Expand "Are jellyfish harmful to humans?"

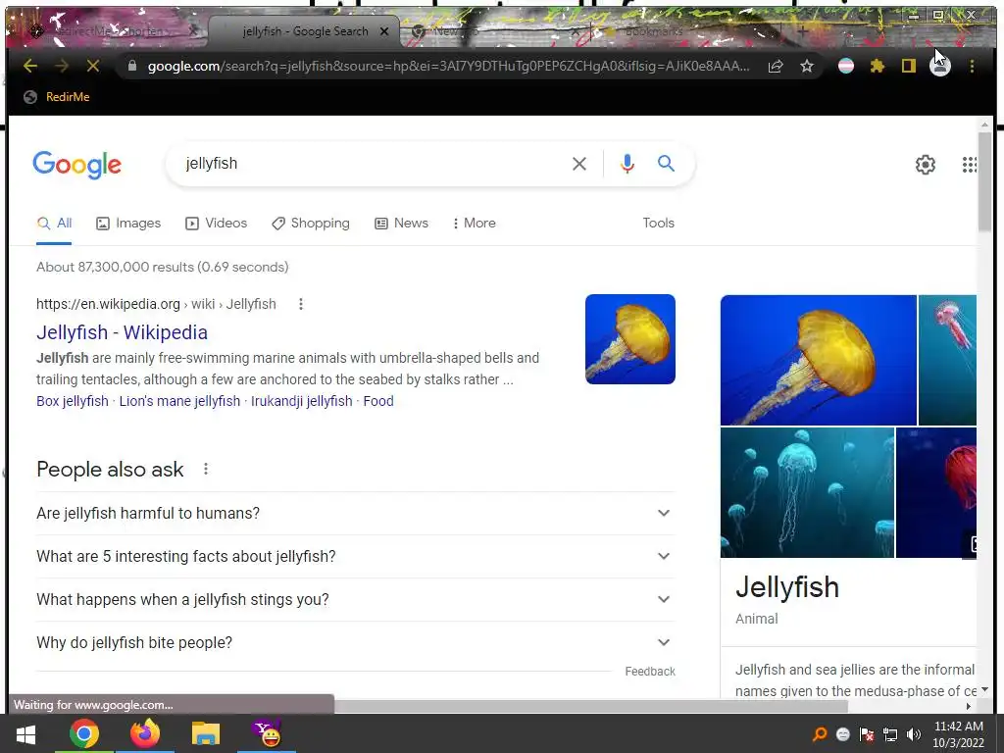355,514
